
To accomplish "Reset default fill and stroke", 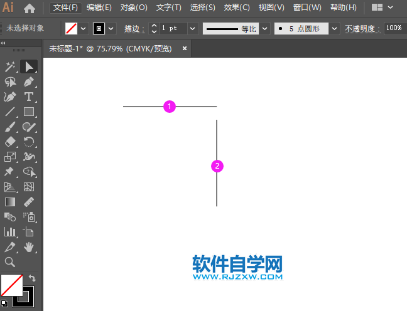I will tap(4, 303).
